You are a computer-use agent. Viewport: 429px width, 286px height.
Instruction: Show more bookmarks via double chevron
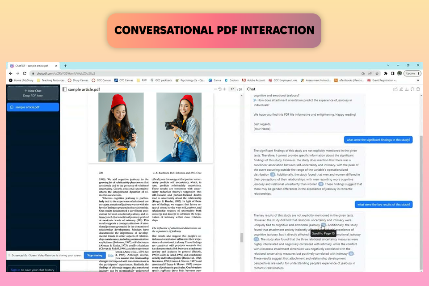coord(418,80)
